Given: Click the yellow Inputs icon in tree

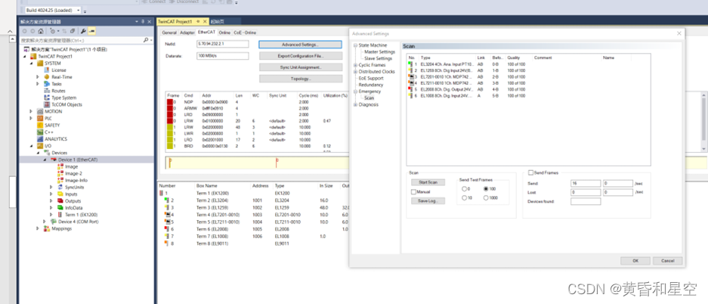Looking at the screenshot, I should click(x=60, y=194).
